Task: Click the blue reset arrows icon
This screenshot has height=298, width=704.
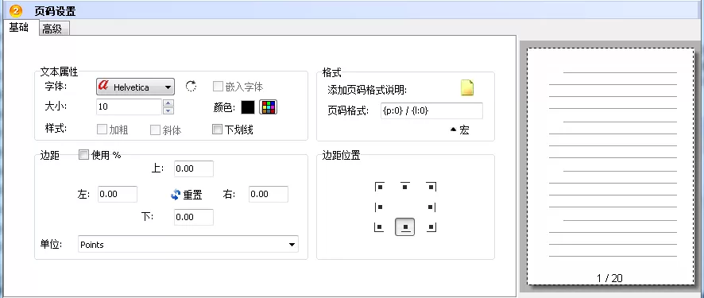Action: (x=176, y=195)
